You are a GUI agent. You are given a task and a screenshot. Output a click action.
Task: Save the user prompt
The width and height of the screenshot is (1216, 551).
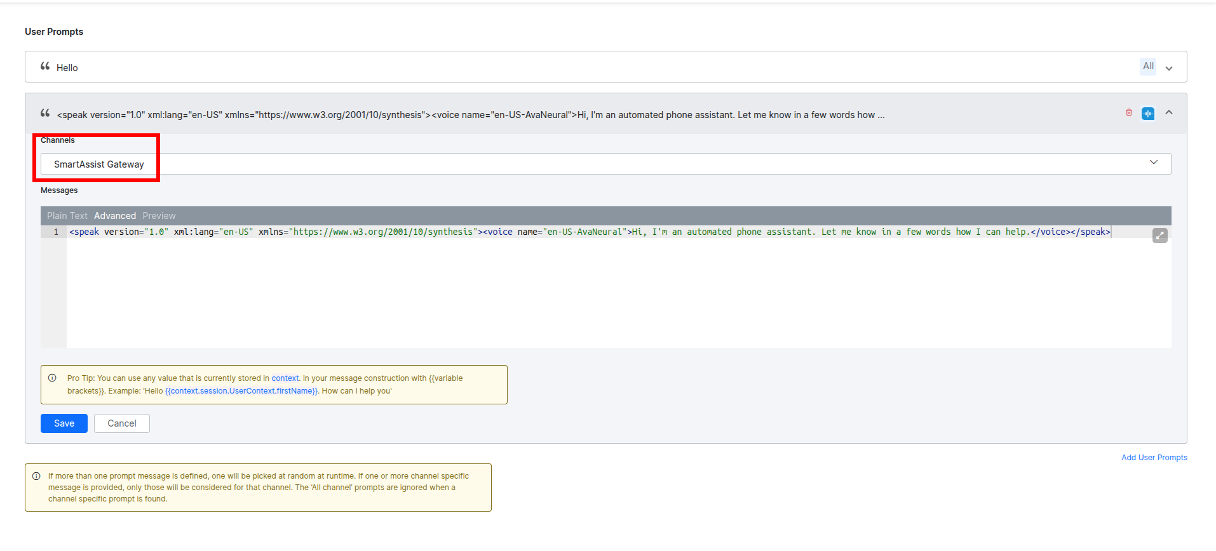[x=64, y=423]
